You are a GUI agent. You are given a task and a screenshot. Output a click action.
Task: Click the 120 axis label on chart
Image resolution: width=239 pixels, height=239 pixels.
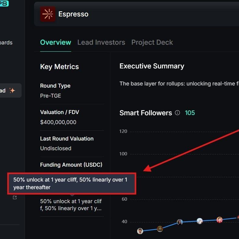(123, 131)
